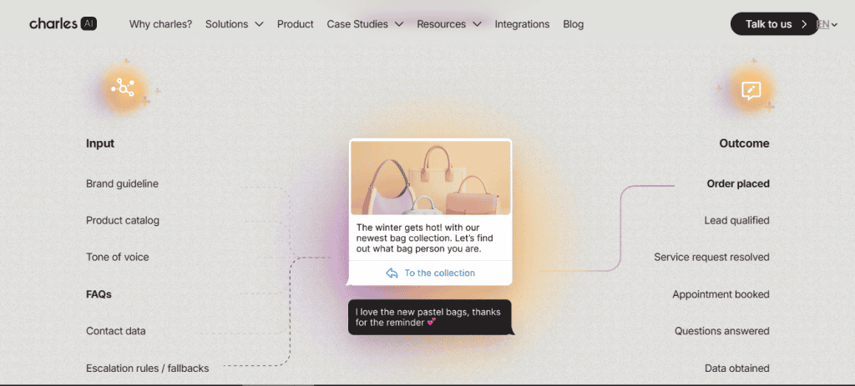Viewport: 855px width, 386px height.
Task: Expand the Case Studies dropdown
Action: pyautogui.click(x=365, y=24)
